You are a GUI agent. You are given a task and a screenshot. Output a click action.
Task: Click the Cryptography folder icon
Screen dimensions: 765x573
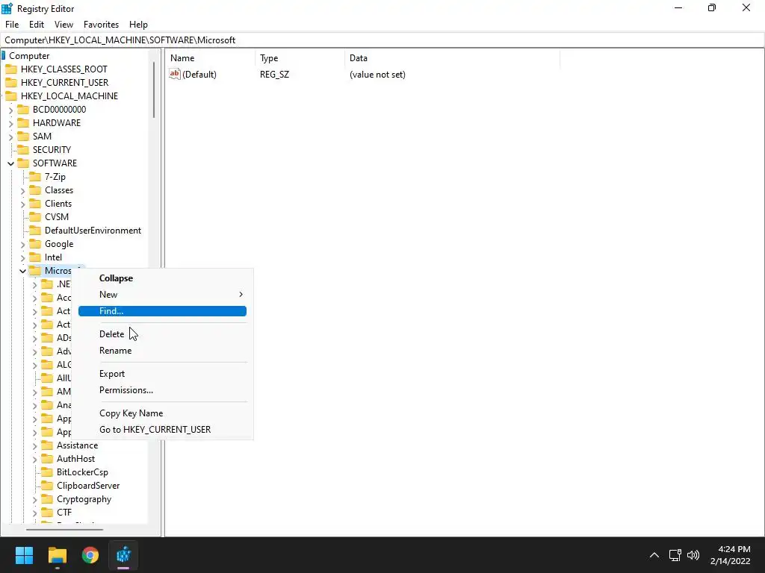pos(47,499)
